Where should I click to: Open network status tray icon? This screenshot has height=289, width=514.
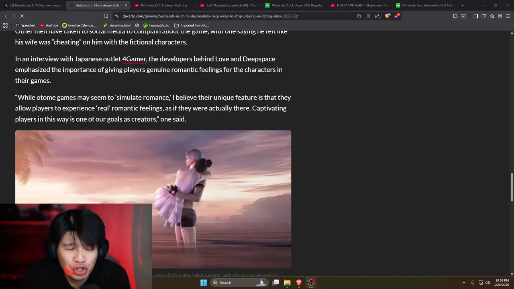tap(481, 283)
